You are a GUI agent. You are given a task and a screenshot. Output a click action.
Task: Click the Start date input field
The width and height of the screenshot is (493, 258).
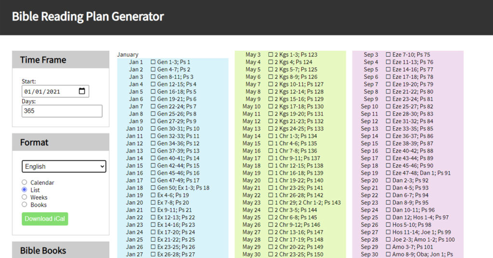click(x=48, y=91)
